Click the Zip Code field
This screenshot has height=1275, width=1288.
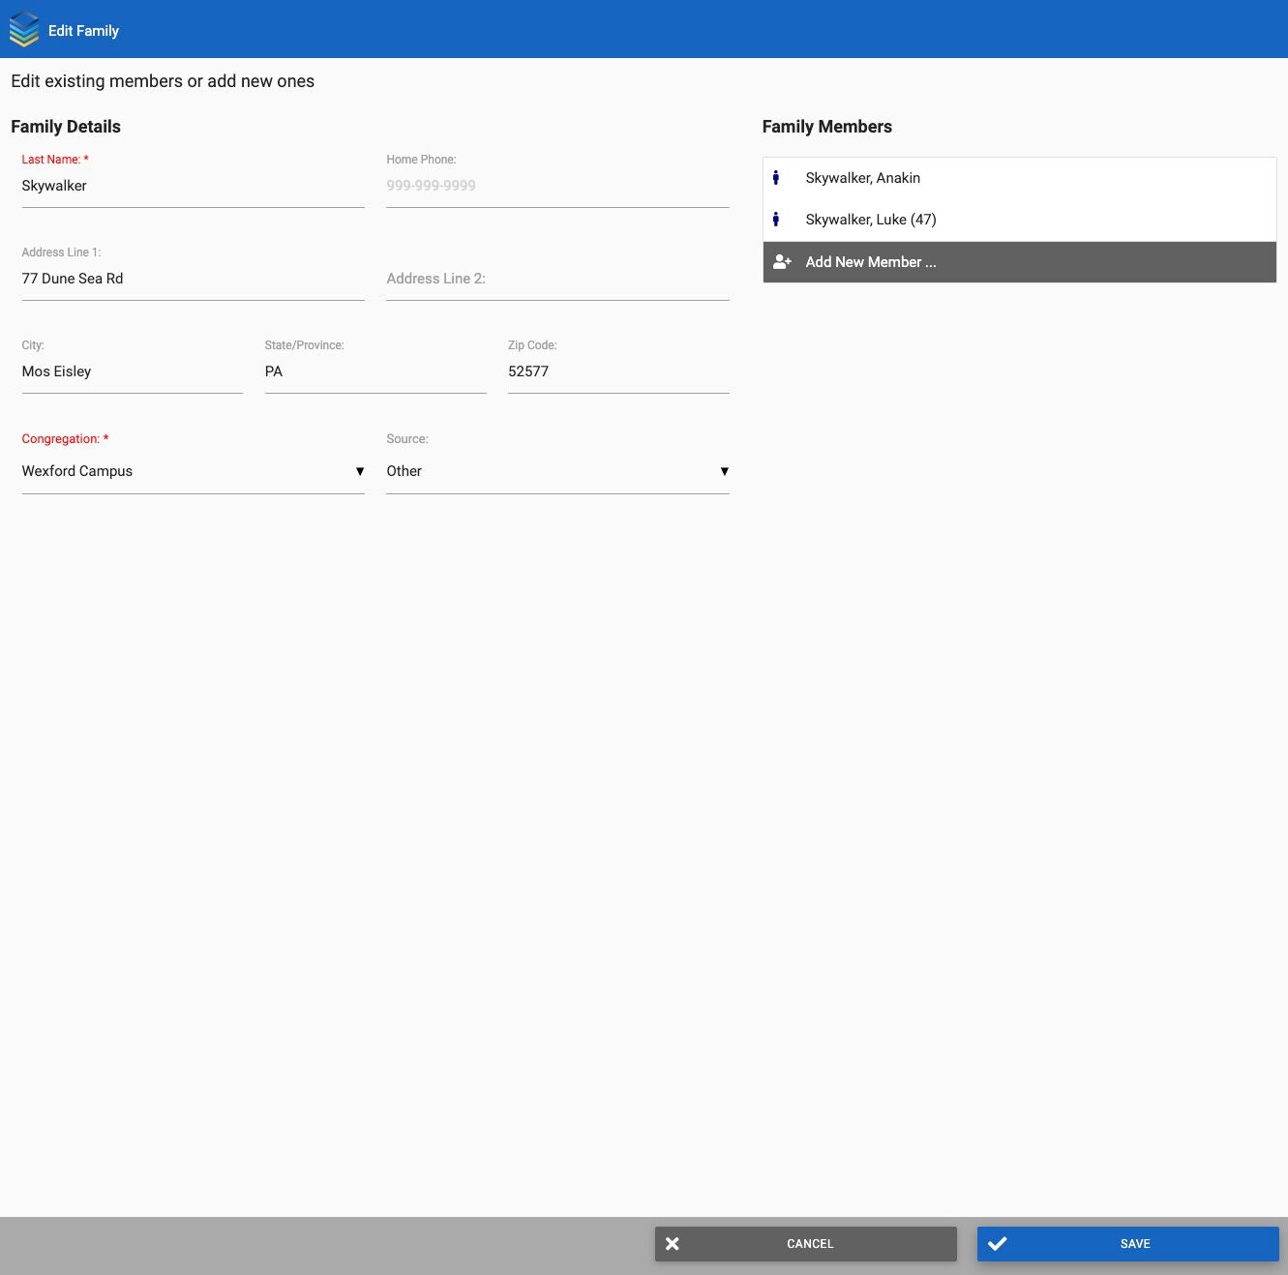(618, 371)
